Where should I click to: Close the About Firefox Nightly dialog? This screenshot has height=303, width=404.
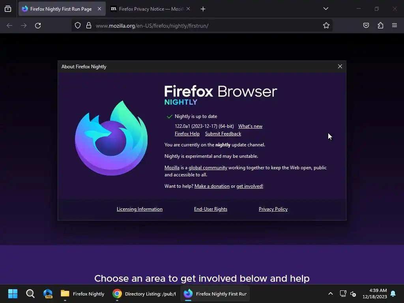340,66
